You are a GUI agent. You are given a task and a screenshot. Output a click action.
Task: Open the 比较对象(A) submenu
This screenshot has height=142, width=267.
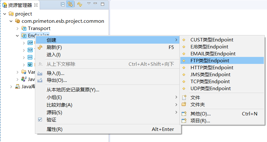point(59,105)
